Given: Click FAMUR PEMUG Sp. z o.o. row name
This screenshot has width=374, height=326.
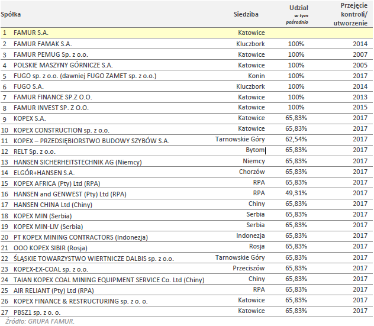Looking at the screenshot, I should pos(51,54).
